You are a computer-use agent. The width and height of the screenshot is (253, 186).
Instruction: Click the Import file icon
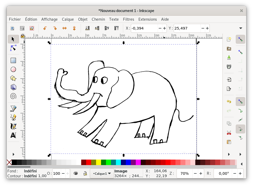229,80
